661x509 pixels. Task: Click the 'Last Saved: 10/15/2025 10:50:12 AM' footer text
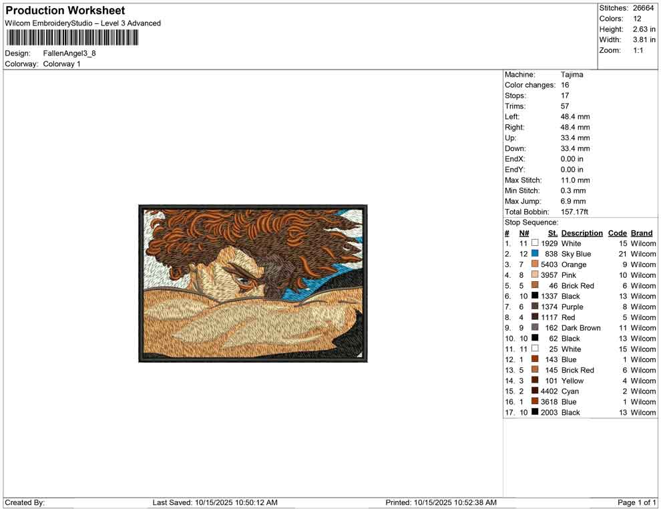(x=215, y=502)
